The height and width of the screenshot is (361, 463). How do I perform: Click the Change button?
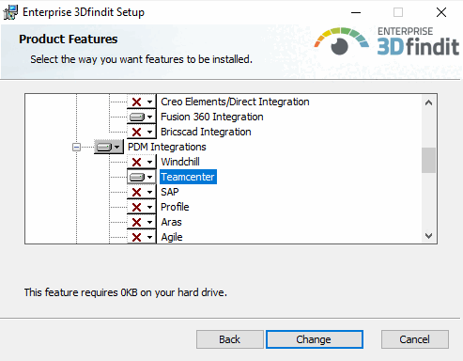(x=315, y=339)
